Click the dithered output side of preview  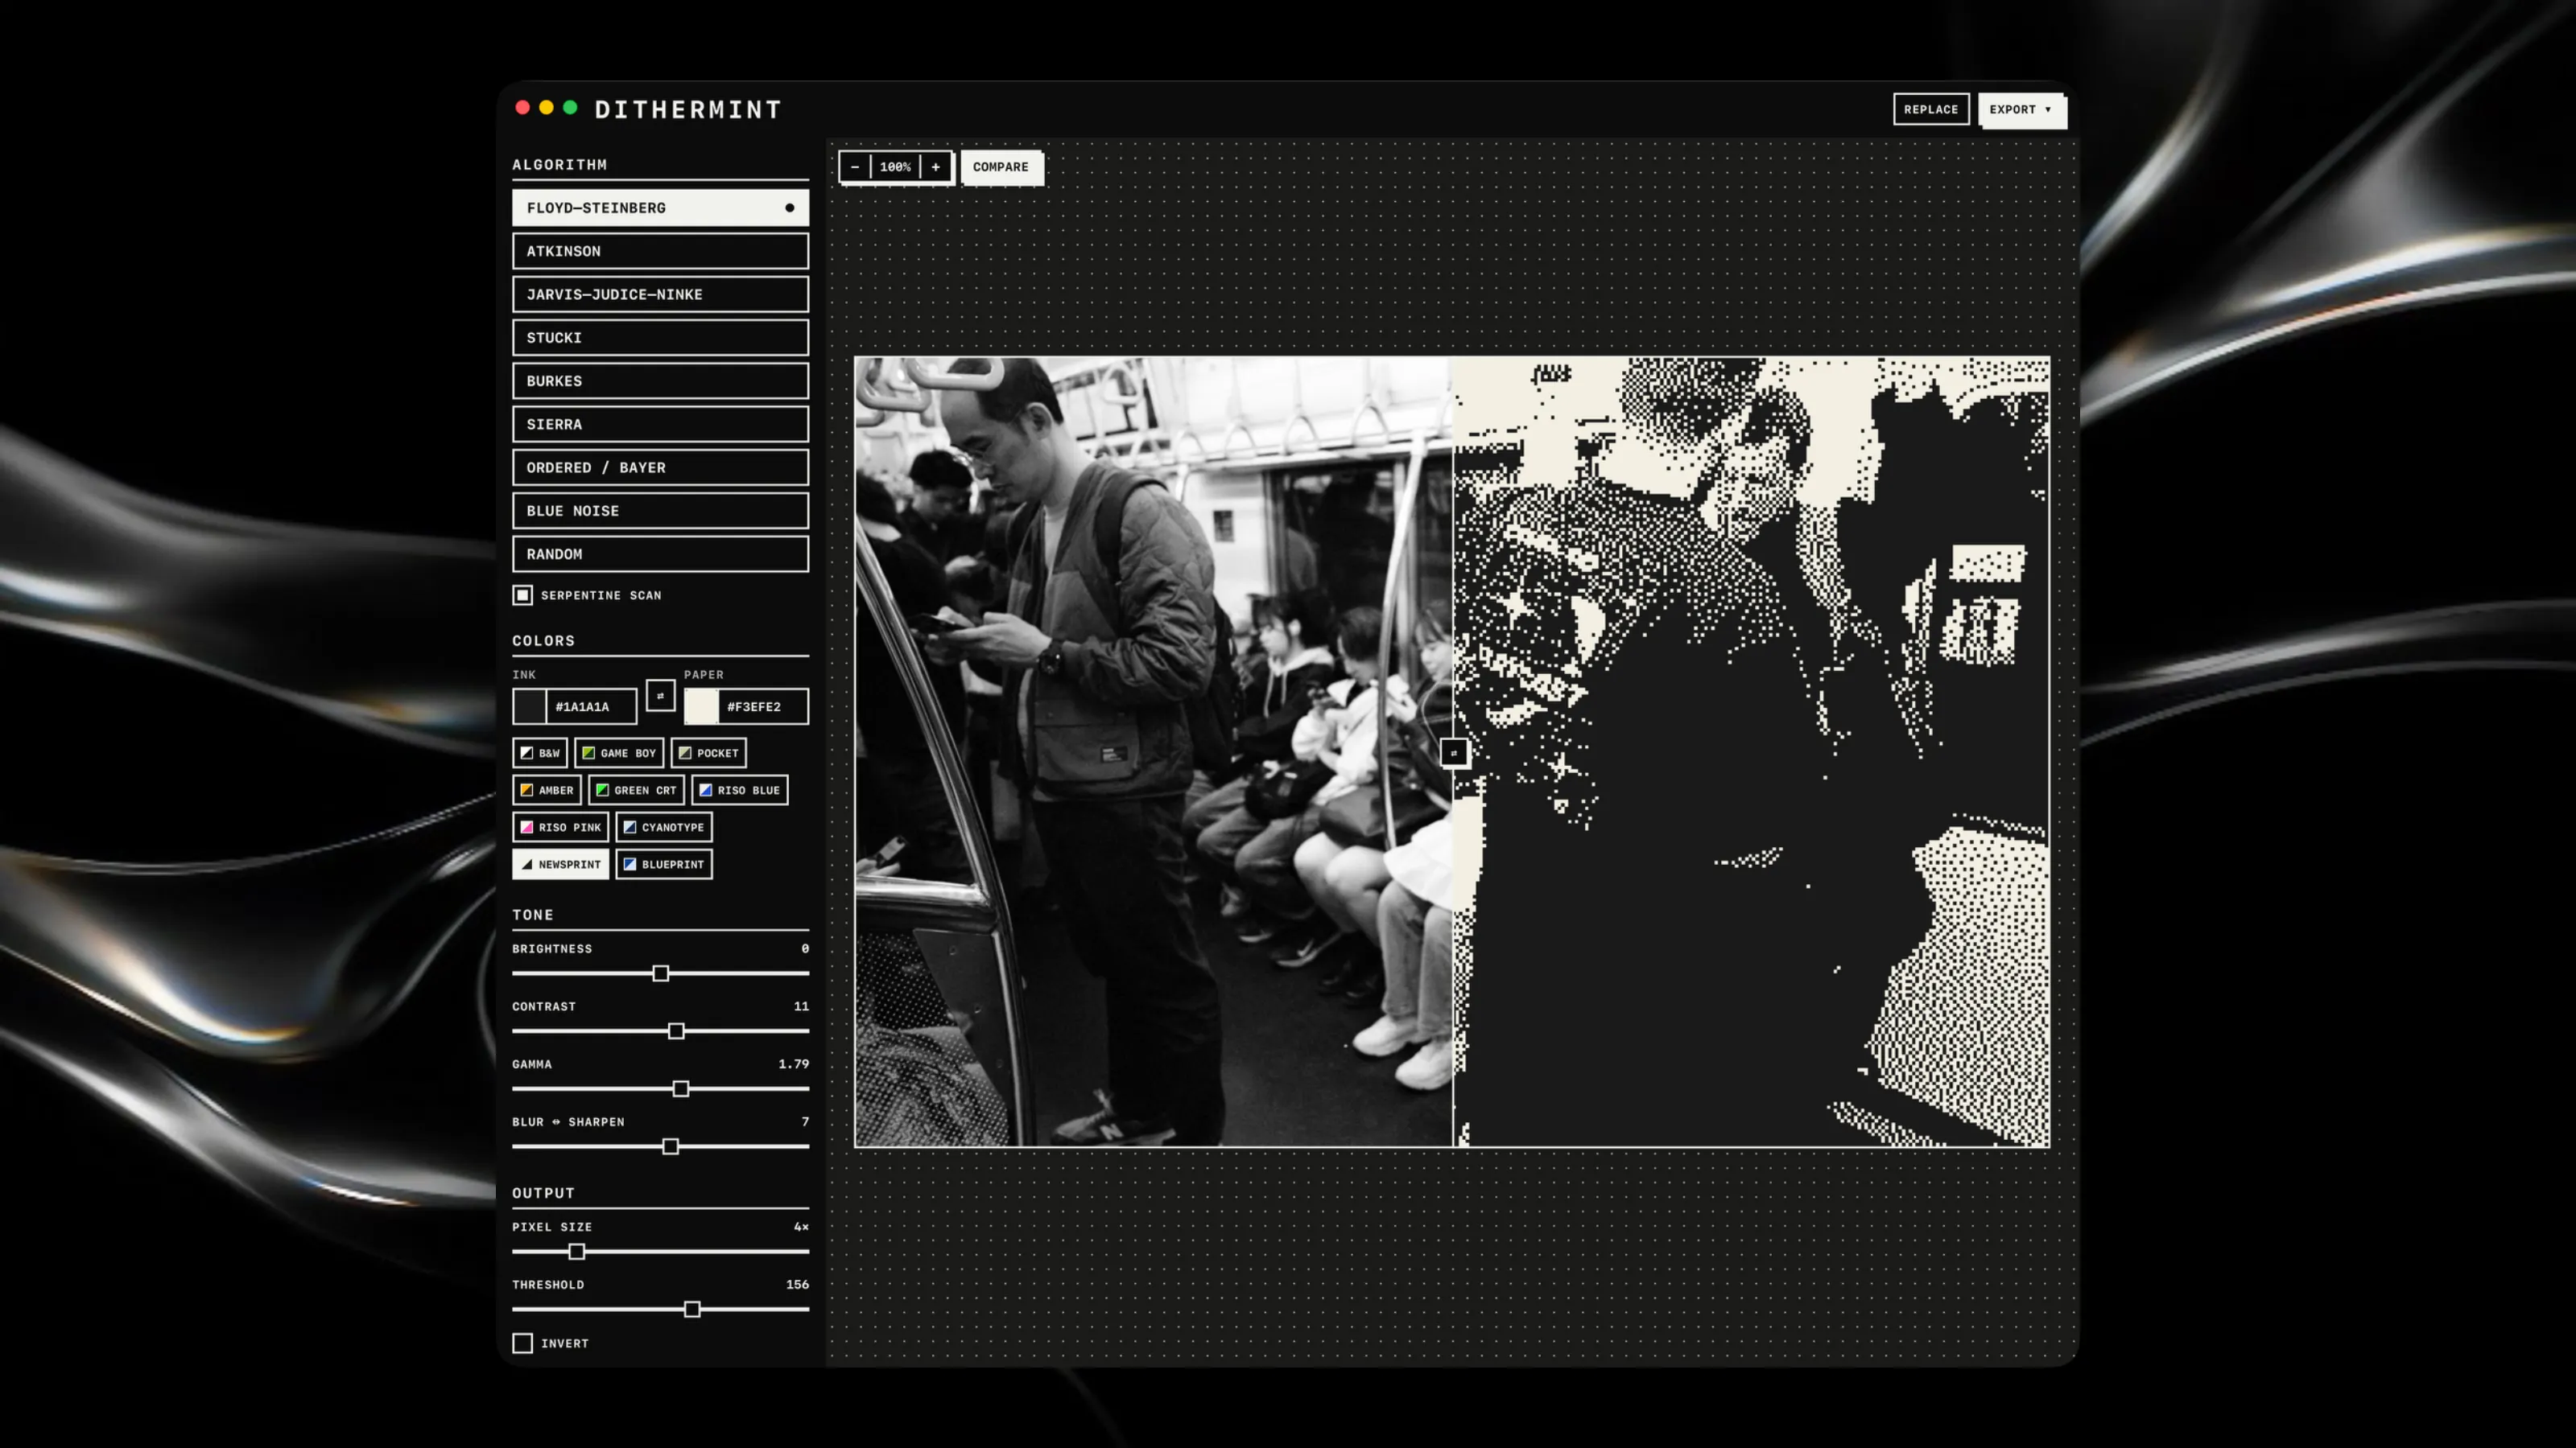pyautogui.click(x=1752, y=751)
